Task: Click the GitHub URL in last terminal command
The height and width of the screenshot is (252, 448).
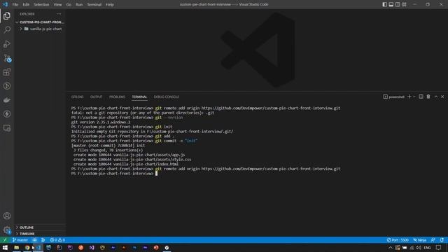Action: [271, 169]
